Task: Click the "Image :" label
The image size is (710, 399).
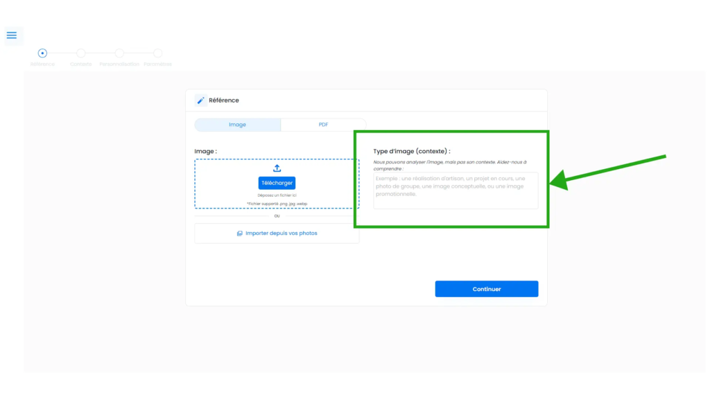Action: pyautogui.click(x=206, y=152)
